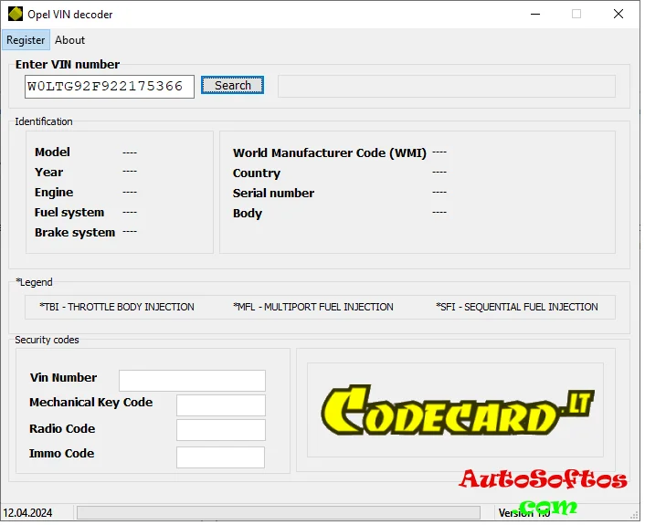Click the Mechanical Key Code field

tap(220, 405)
